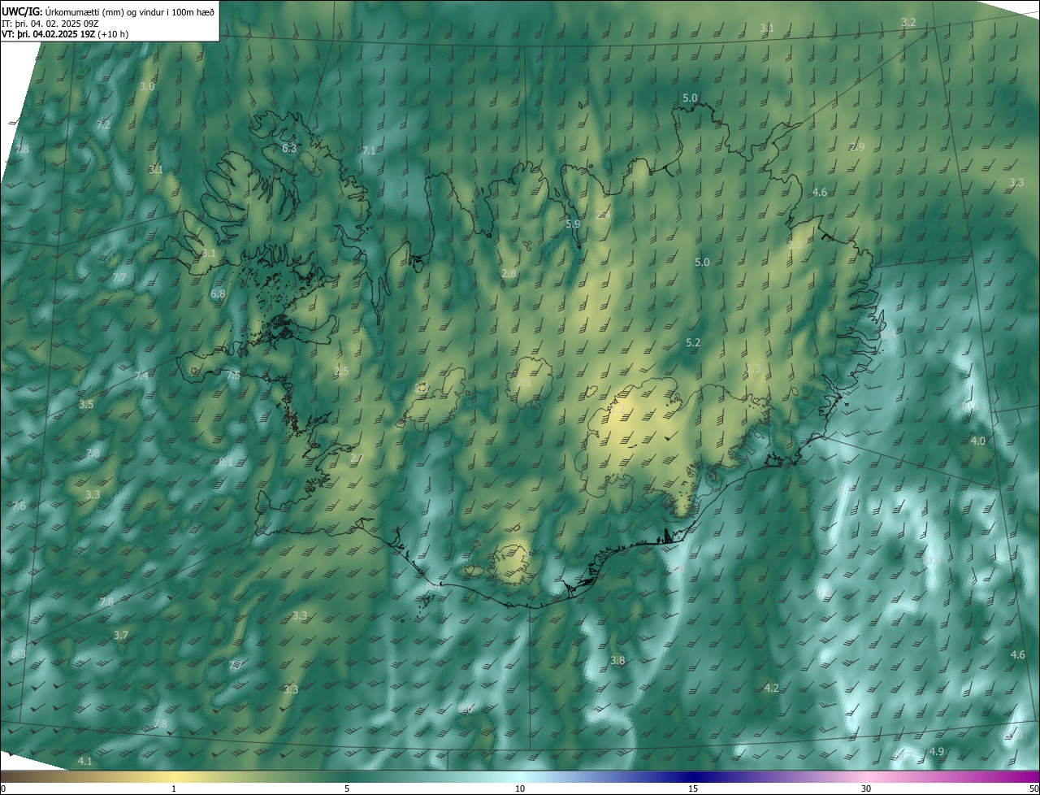
Task: Click the title line 'UWC/IG: Úrkomumætti (mm) og vindur í 100m hæð'
Action: tap(109, 11)
